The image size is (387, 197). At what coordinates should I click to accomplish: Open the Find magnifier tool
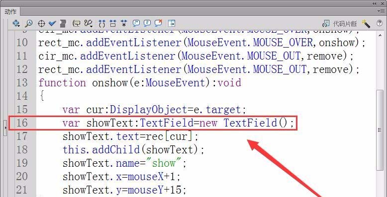coord(29,24)
